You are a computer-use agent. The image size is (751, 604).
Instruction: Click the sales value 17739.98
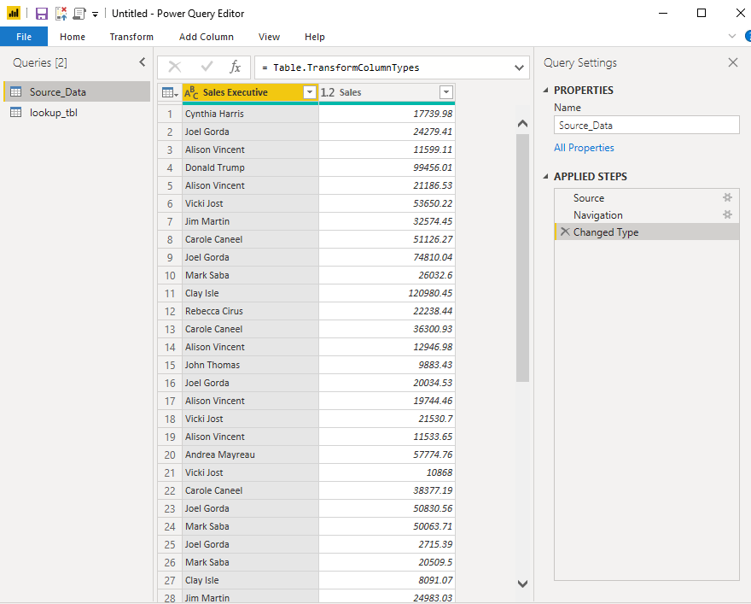387,114
